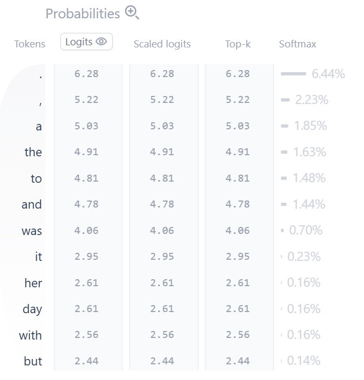Click the 'but' token at bottom
This screenshot has height=380, width=364.
[x=33, y=361]
